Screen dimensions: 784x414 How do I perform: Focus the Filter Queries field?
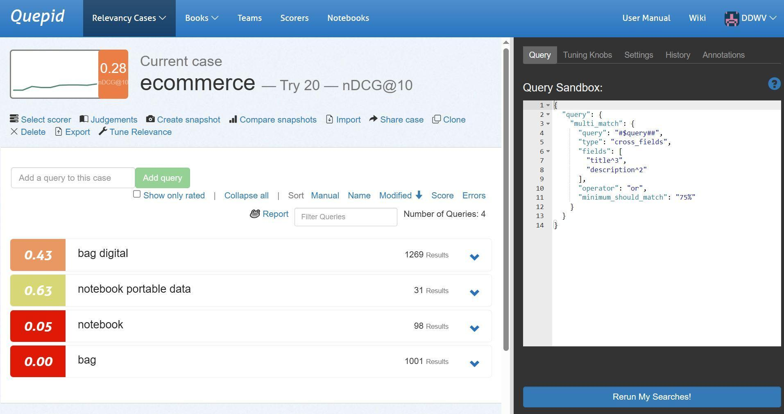coord(346,217)
